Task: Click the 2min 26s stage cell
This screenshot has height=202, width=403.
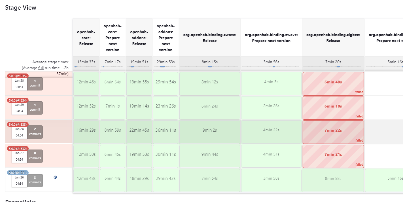Action: tap(271, 108)
